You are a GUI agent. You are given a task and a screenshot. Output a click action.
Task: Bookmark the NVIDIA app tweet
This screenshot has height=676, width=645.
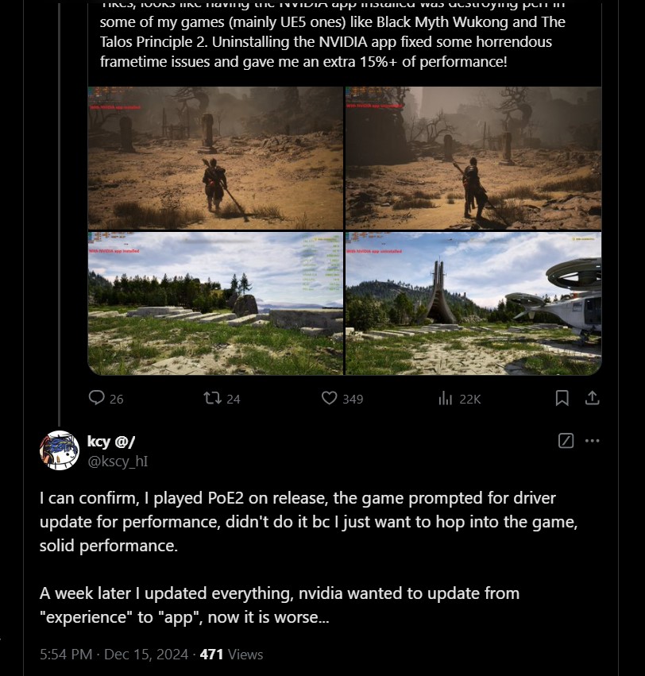coord(562,398)
